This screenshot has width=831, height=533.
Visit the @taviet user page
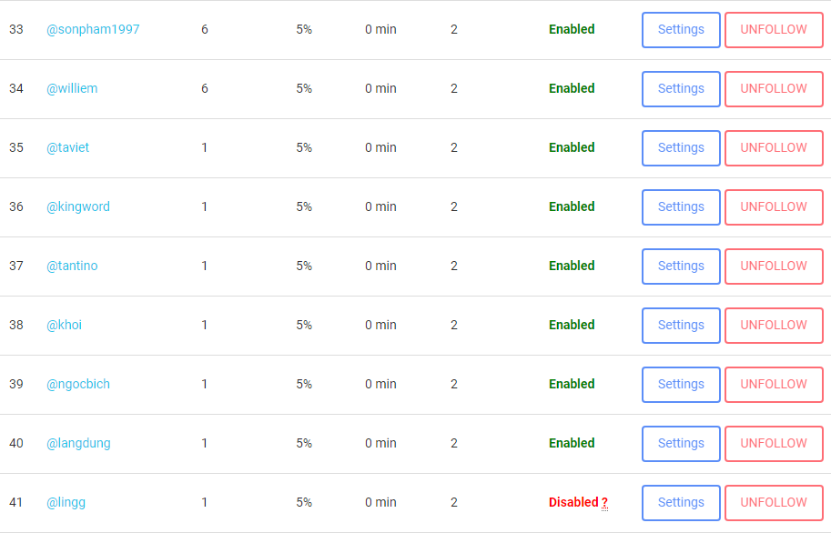click(68, 147)
